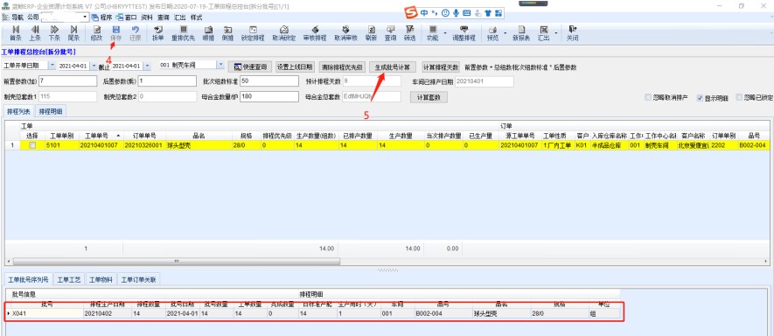Switch to the 工单订单关联 tab

pyautogui.click(x=139, y=280)
